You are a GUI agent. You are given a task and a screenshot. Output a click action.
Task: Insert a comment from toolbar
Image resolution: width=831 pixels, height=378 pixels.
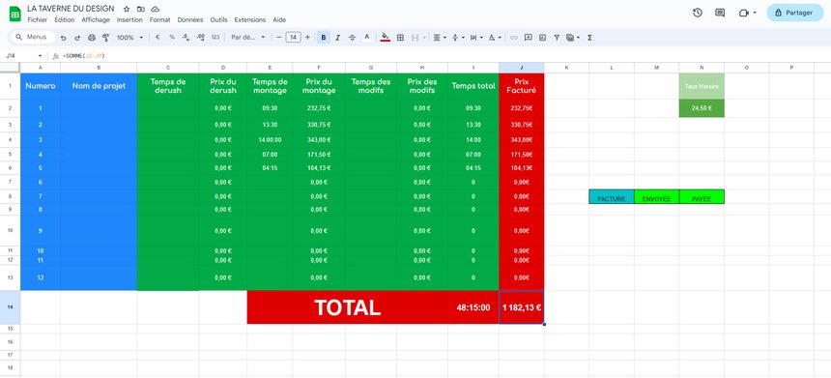pyautogui.click(x=528, y=38)
